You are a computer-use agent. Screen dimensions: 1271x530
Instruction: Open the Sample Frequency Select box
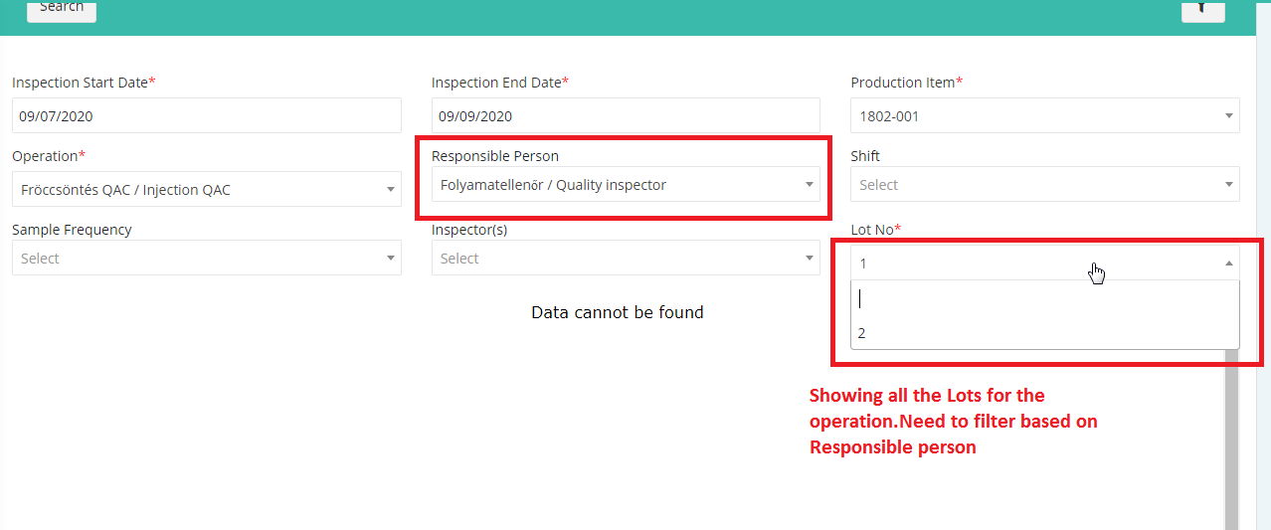click(207, 259)
